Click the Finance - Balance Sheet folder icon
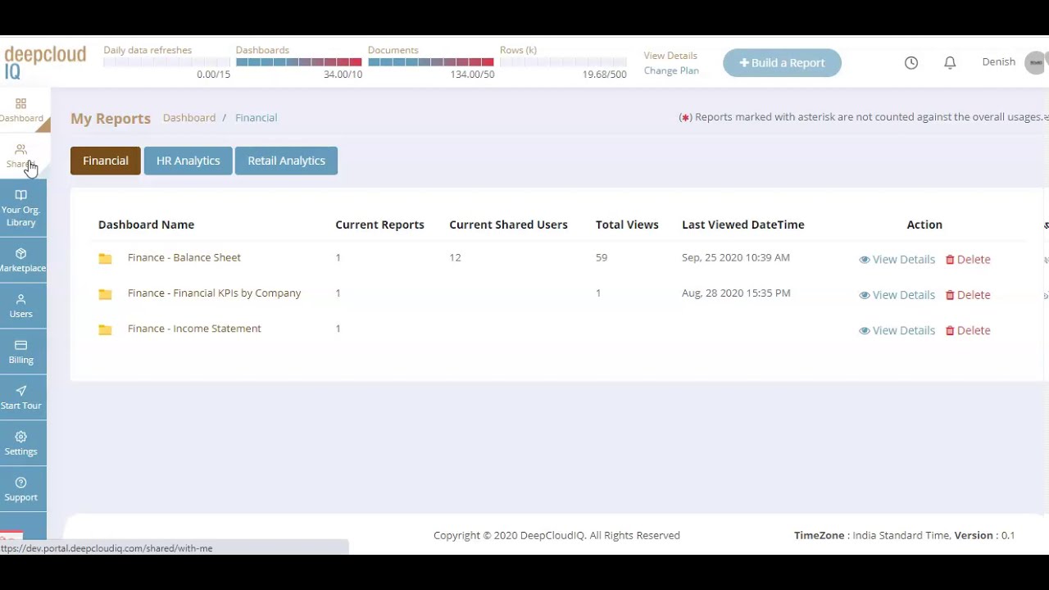1049x590 pixels. (105, 258)
